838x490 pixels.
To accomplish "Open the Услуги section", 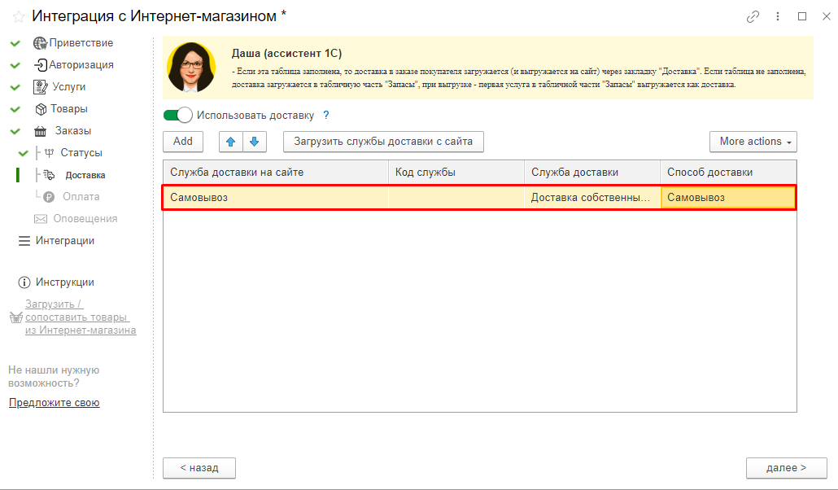I will coord(69,86).
